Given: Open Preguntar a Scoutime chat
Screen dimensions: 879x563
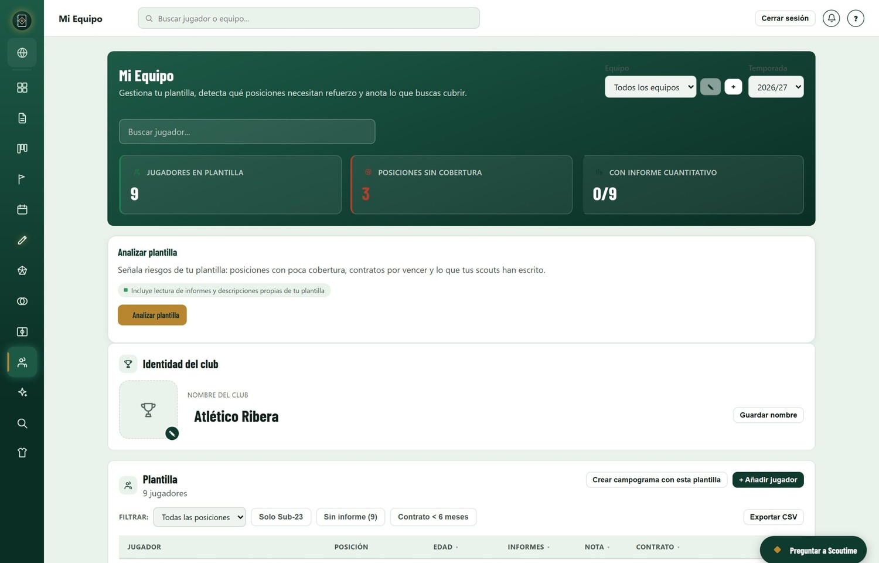Looking at the screenshot, I should click(813, 550).
